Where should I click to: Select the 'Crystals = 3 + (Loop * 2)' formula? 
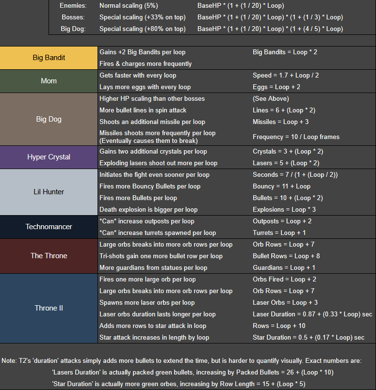click(x=288, y=152)
